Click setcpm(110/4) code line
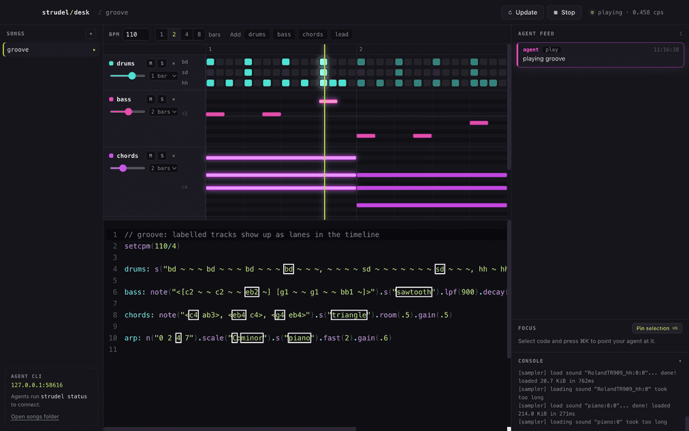 tap(152, 246)
